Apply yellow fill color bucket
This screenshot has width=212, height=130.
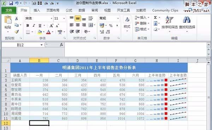(40, 32)
